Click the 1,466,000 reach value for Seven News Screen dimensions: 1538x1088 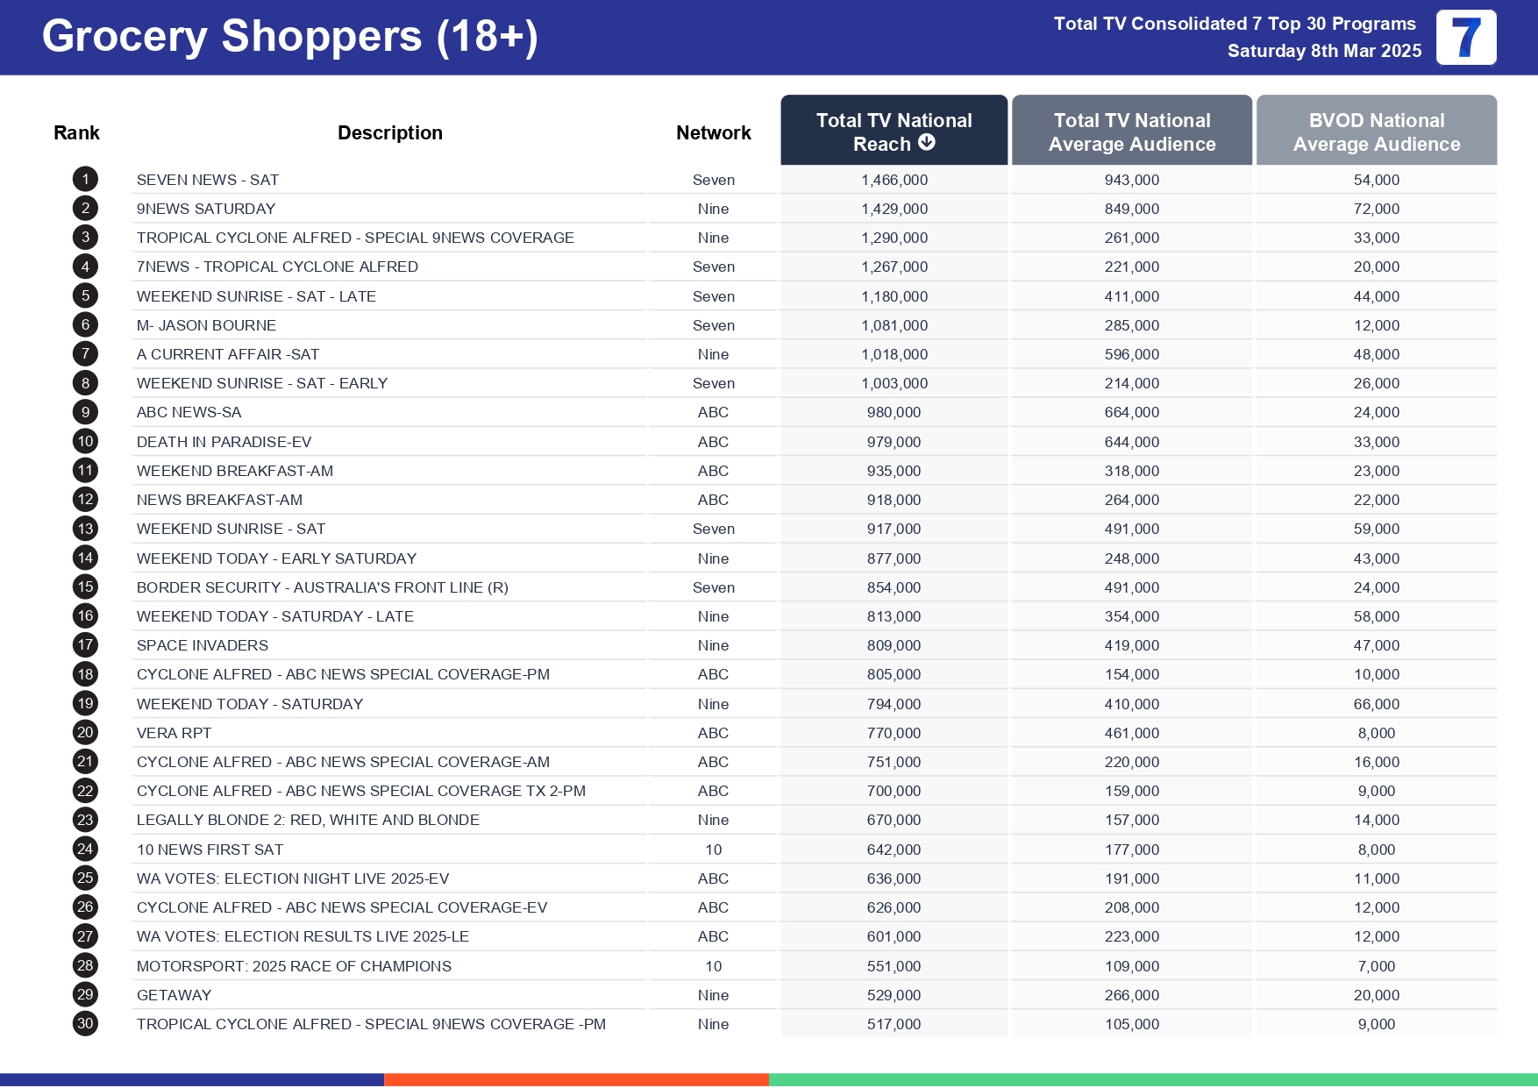[x=894, y=180]
